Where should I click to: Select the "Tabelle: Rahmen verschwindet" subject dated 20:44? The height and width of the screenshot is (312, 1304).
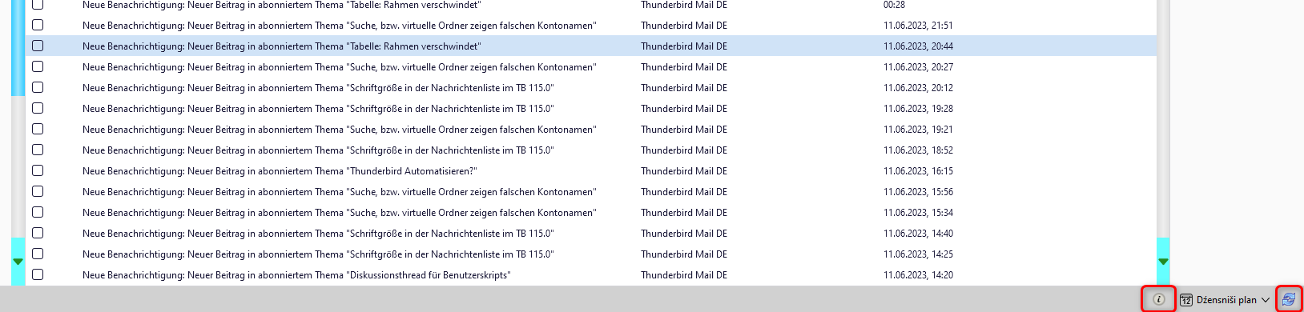click(x=282, y=46)
